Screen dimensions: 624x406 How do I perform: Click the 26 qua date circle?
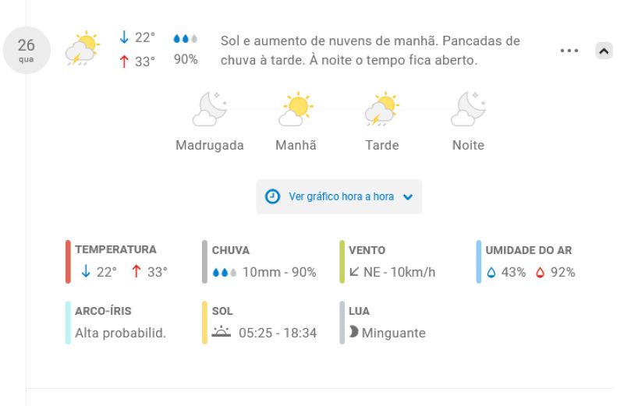(27, 50)
